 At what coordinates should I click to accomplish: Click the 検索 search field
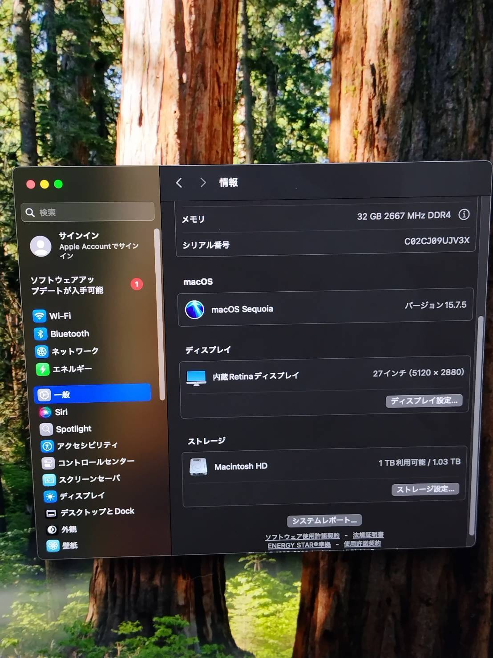pos(88,212)
